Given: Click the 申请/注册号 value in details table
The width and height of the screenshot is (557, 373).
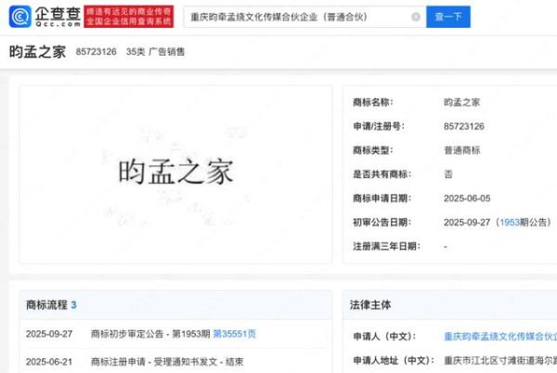Looking at the screenshot, I should 464,125.
